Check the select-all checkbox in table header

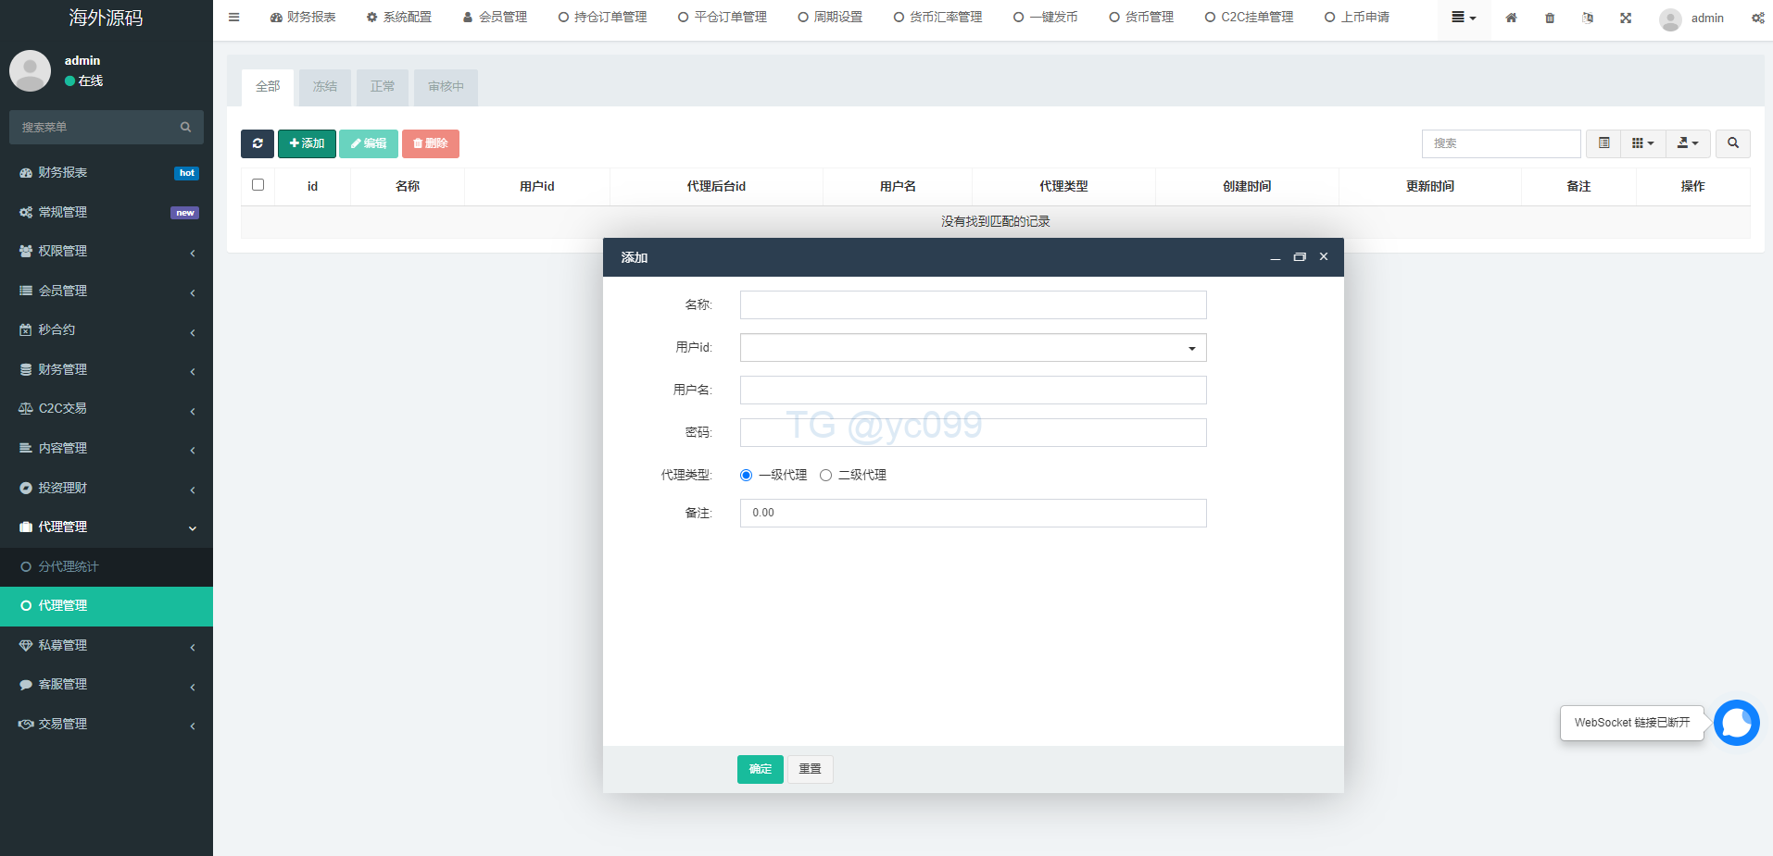[258, 185]
